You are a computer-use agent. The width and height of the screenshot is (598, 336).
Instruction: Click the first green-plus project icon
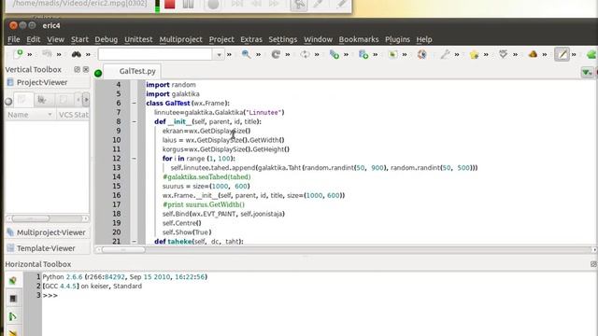(x=335, y=54)
